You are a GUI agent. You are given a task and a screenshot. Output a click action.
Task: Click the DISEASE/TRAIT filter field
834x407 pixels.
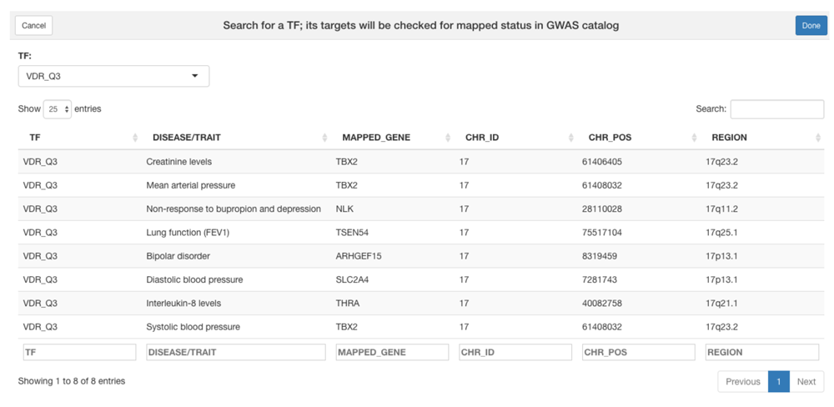point(236,352)
